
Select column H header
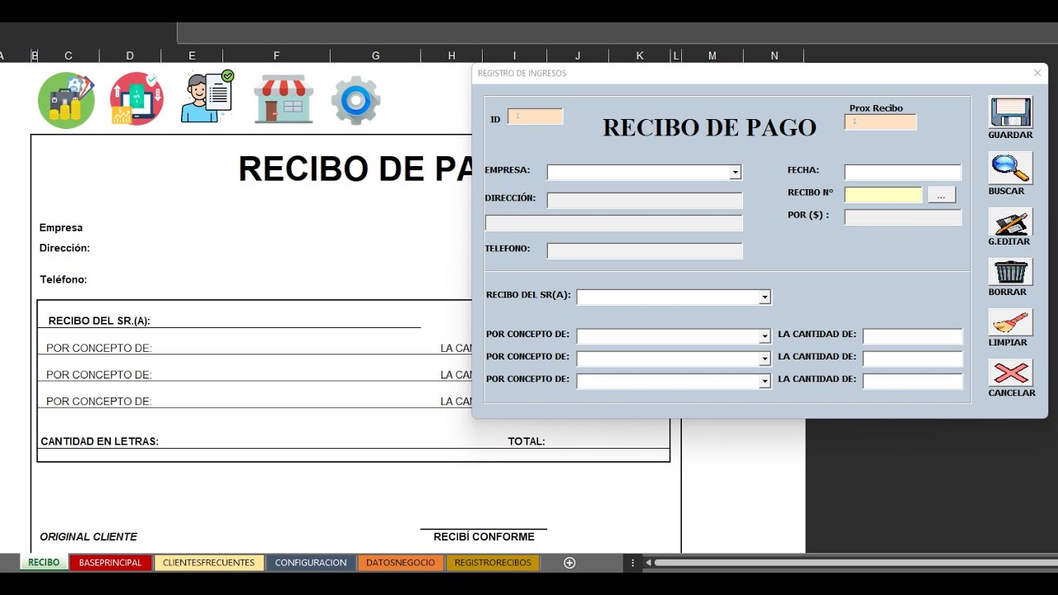(x=451, y=55)
